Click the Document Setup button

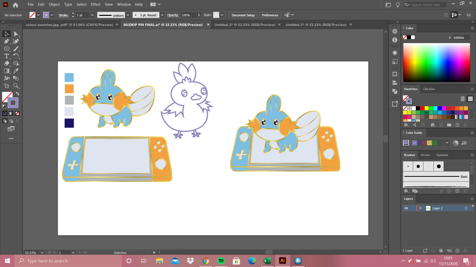[x=243, y=15]
